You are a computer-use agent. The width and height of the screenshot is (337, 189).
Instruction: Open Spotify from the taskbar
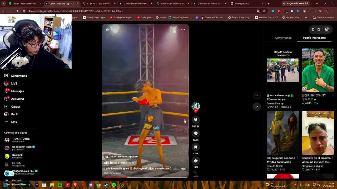114,185
